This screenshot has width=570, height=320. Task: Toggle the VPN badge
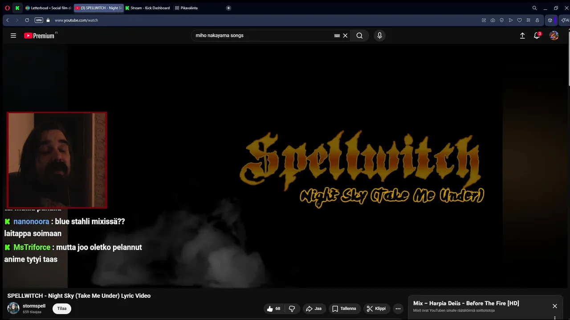(39, 20)
